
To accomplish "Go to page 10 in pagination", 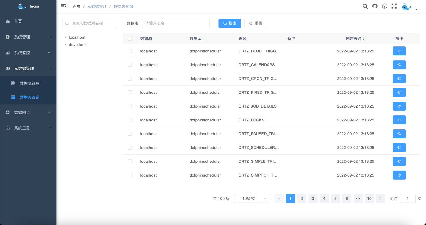I will click(369, 199).
